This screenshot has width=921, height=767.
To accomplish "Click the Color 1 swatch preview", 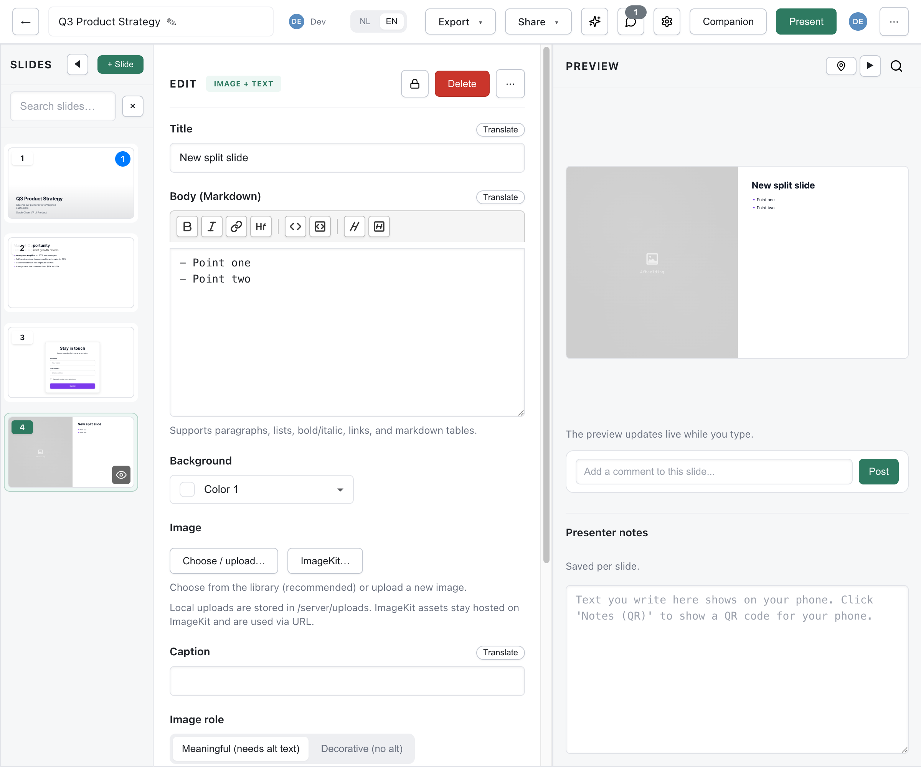I will (x=187, y=489).
